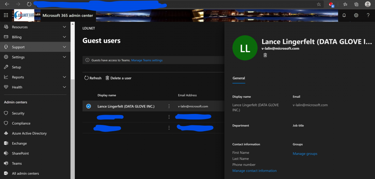375x179 pixels.
Task: Delete user via trash icon under email
Action: 265,55
